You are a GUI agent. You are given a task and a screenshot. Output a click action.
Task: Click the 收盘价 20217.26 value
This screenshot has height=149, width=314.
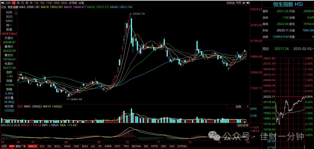(x=9, y=68)
